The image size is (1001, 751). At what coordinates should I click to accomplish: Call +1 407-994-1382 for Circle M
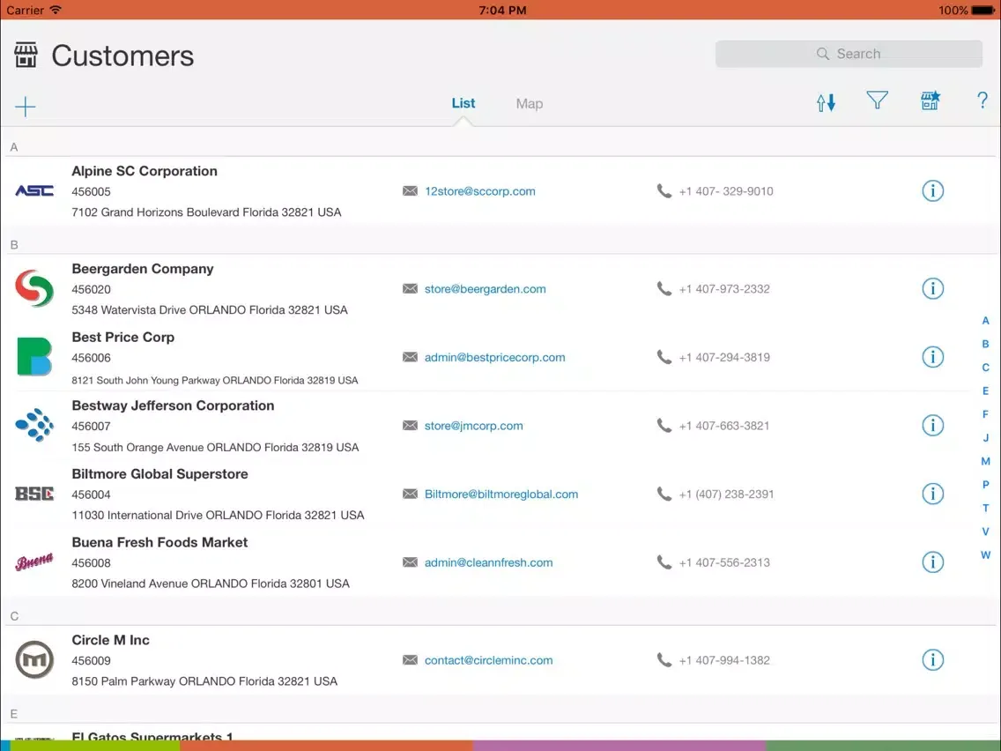723,660
